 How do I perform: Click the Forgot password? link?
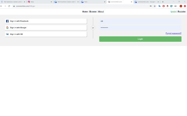point(173,33)
